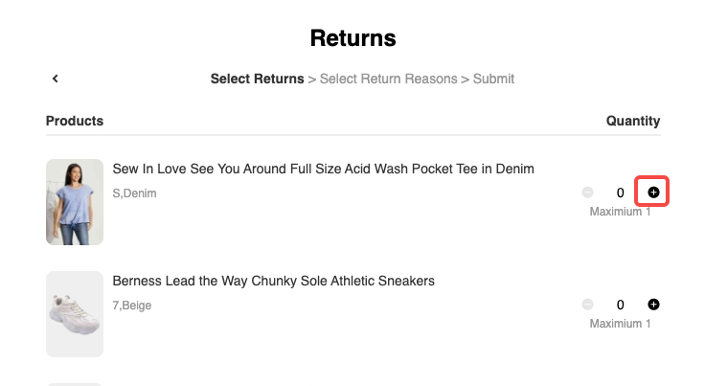Click the Select Returns breadcrumb step
This screenshot has height=386, width=705.
(257, 79)
